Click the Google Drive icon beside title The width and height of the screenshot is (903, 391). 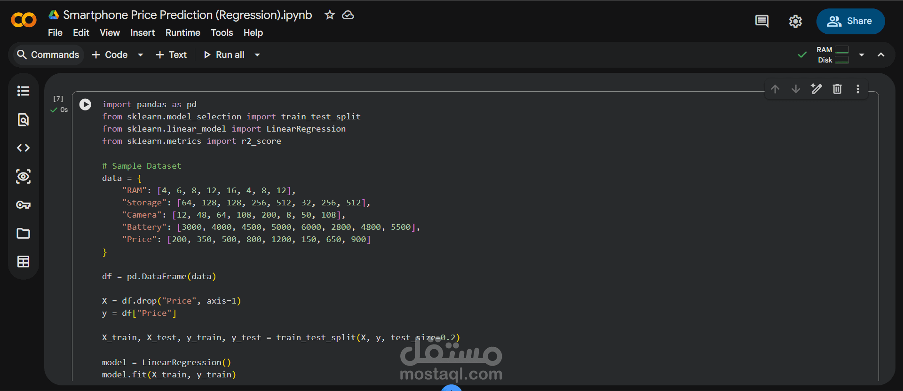tap(54, 15)
